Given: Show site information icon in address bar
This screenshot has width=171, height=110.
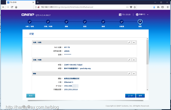Looking at the screenshot, I should (36, 7).
